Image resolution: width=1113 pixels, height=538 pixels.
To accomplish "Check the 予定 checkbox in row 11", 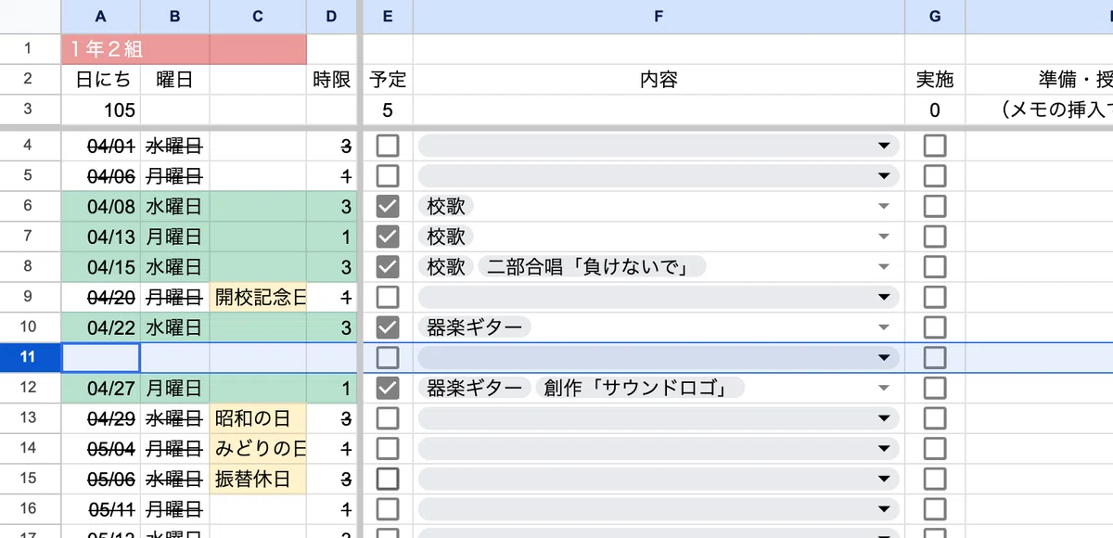I will (388, 357).
